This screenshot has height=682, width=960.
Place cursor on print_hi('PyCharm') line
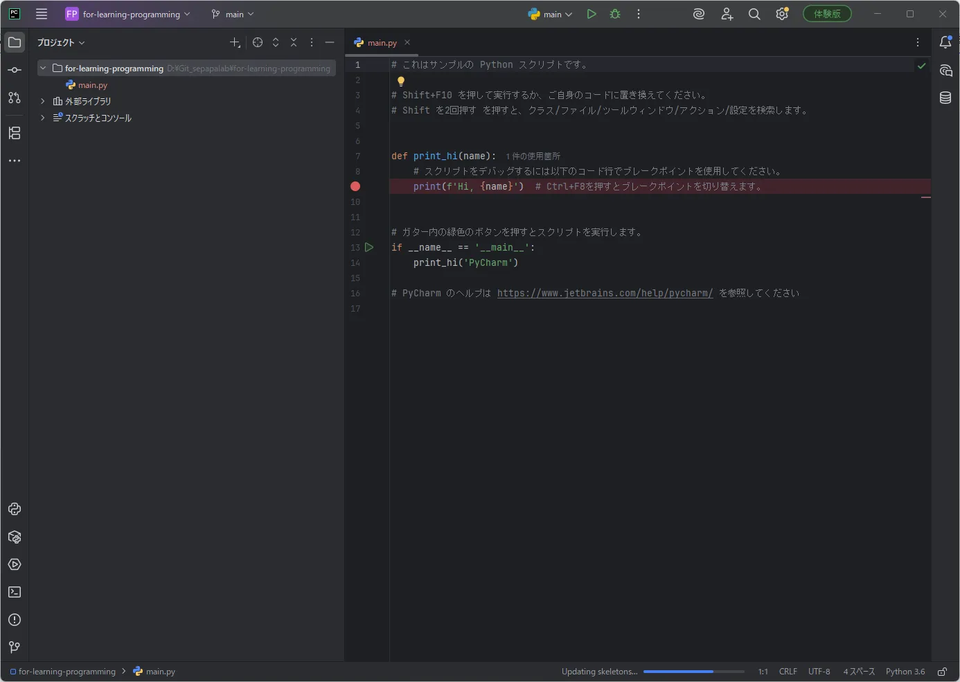point(465,263)
